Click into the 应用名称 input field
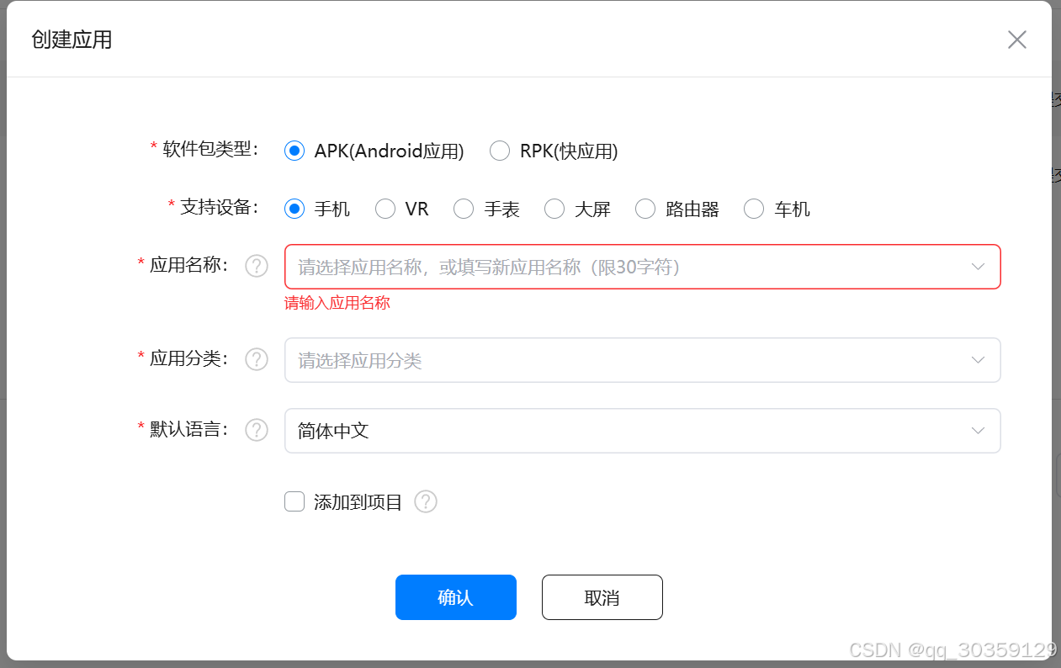The height and width of the screenshot is (668, 1061). coord(642,267)
